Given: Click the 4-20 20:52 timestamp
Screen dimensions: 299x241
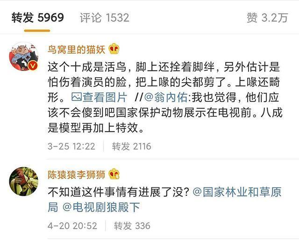Looking at the screenshot, I should click(72, 226).
